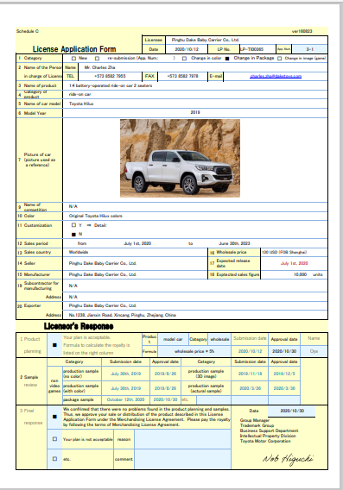The width and height of the screenshot is (343, 490).
Task: Toggle the Change in color checkbox
Action: point(184,59)
